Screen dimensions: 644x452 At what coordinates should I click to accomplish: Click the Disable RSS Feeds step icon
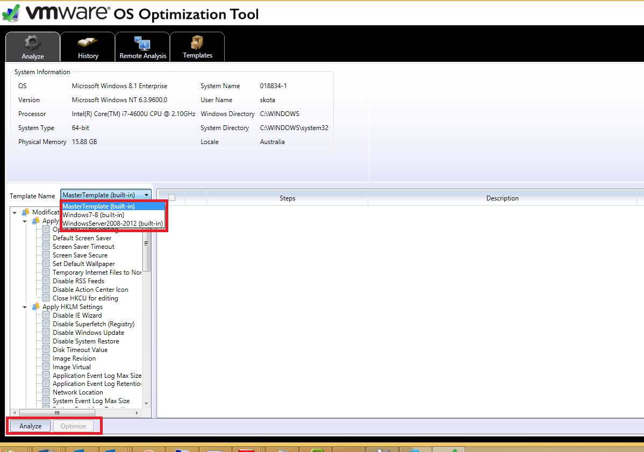(46, 281)
